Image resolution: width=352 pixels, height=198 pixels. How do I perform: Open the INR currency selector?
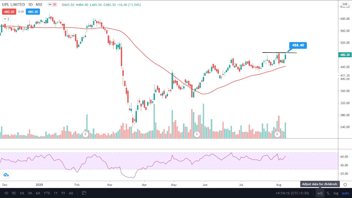pos(345,4)
